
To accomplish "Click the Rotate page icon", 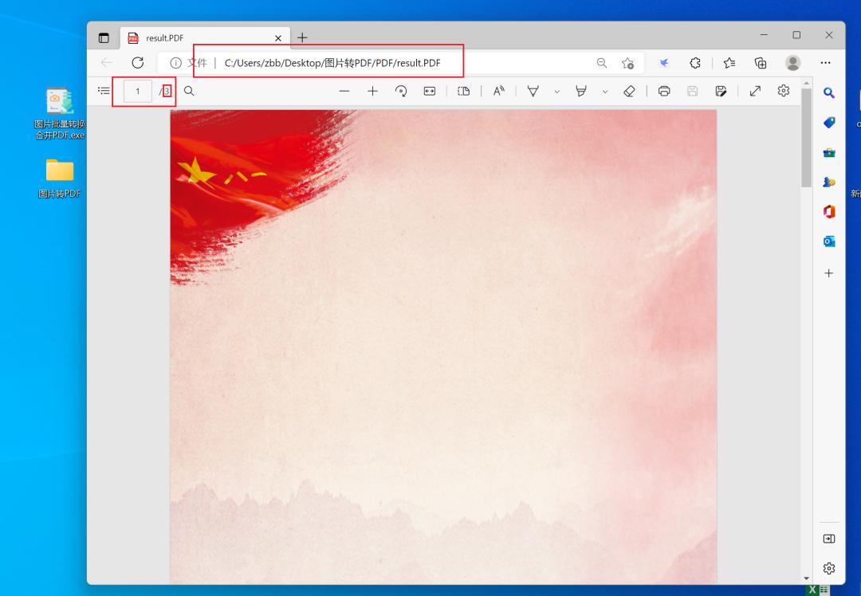I will coord(401,91).
